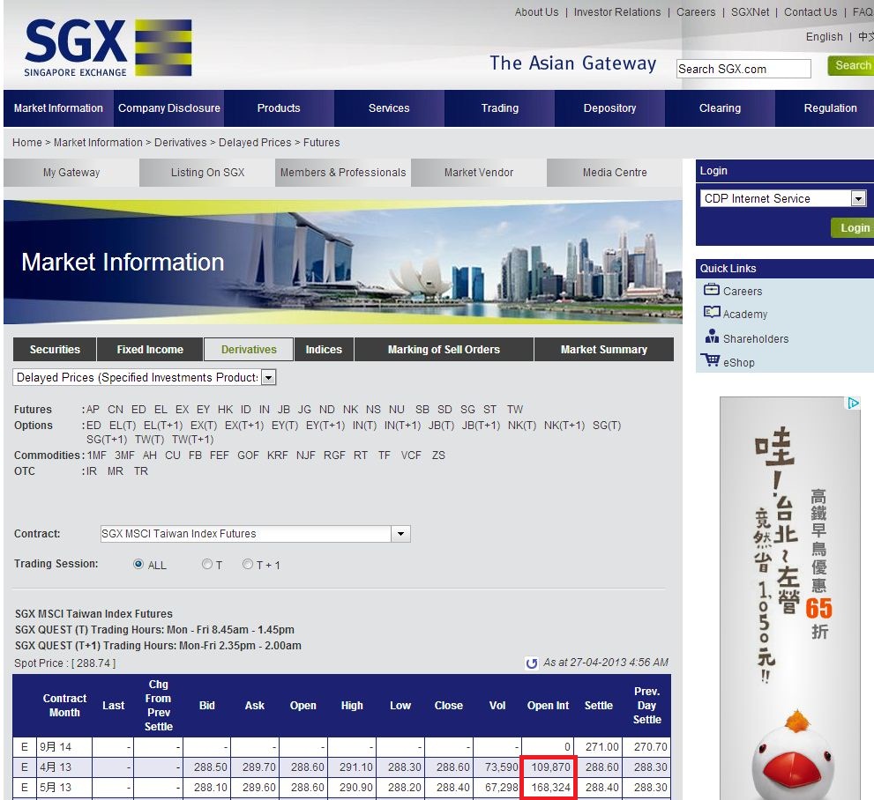This screenshot has width=874, height=800.
Task: Click Delayed Prices in the breadcrumb
Action: (x=255, y=143)
